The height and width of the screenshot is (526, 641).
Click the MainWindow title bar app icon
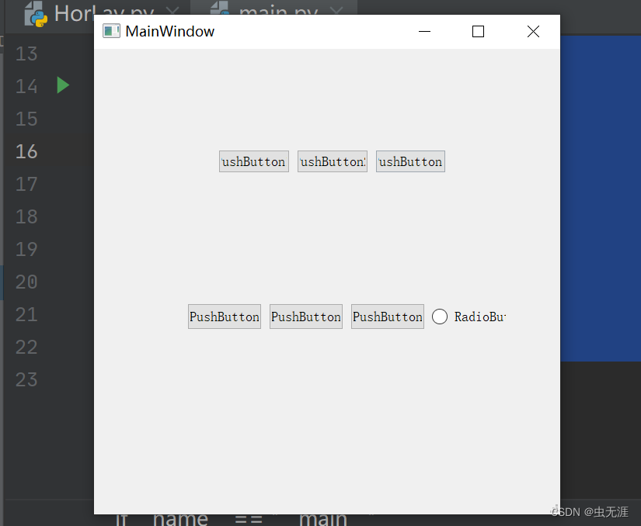111,32
